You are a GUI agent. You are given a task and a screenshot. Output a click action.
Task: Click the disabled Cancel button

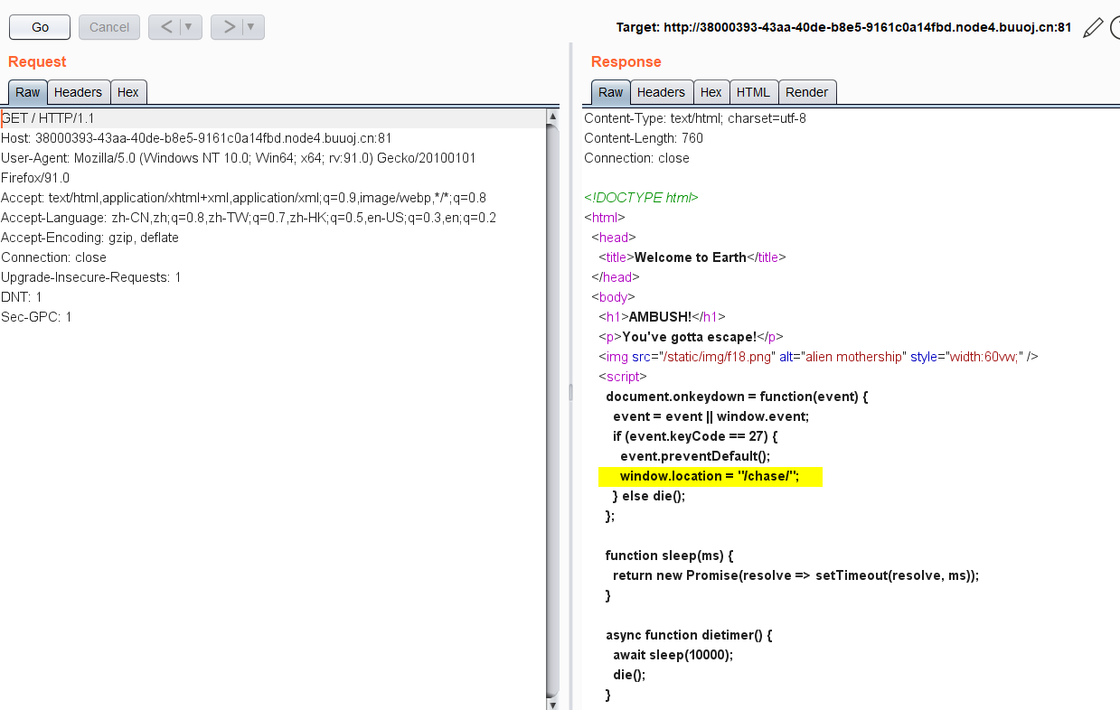click(109, 27)
